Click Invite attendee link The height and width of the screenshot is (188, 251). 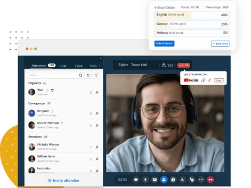tap(63, 180)
